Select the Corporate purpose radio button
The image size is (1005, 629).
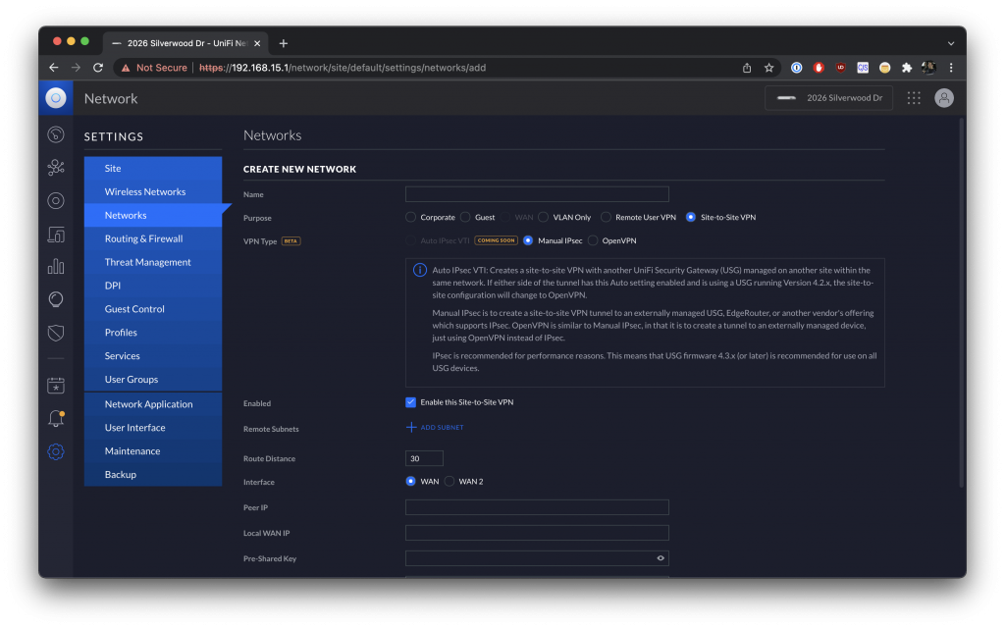[411, 218]
